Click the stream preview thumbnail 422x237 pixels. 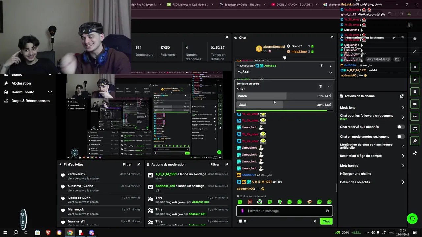[144, 116]
